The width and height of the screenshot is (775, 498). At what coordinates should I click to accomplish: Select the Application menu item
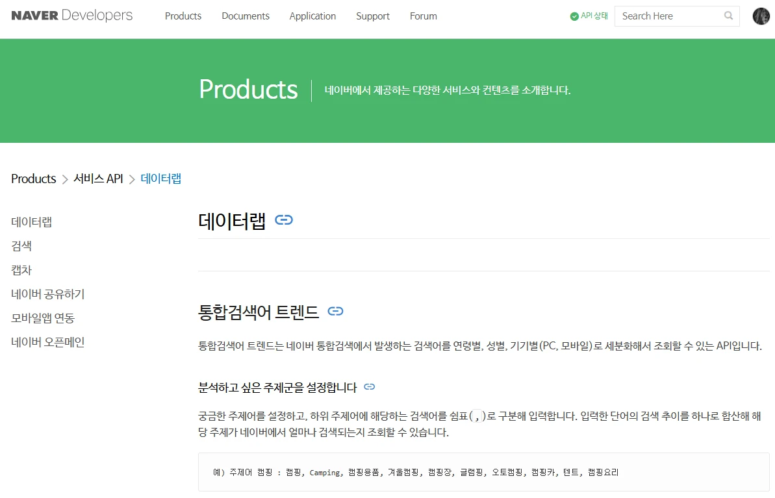coord(312,16)
